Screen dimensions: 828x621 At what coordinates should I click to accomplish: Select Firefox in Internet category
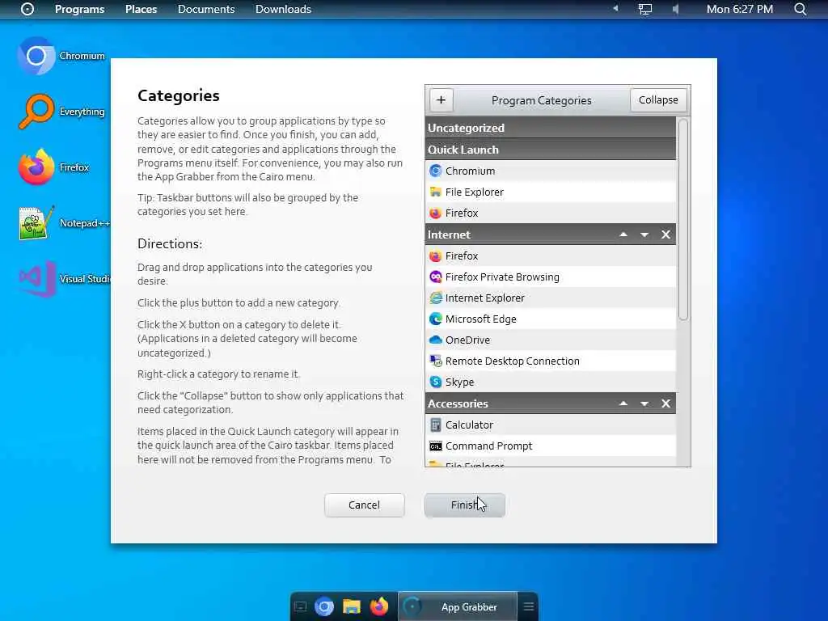point(550,256)
